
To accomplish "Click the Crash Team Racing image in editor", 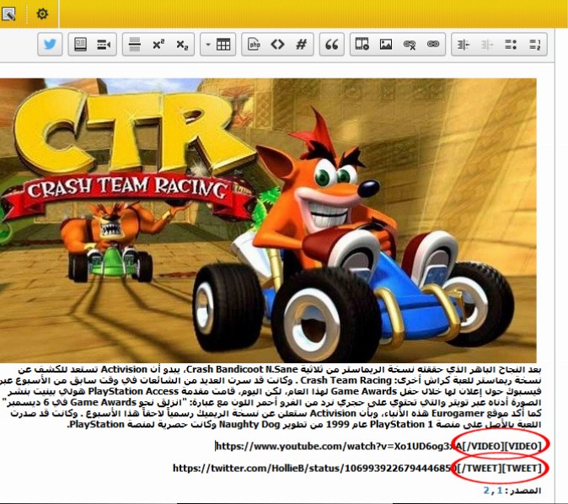I will 268,220.
